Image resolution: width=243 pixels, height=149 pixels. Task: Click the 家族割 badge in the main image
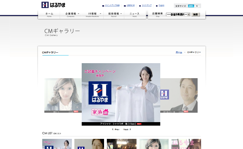[100, 112]
